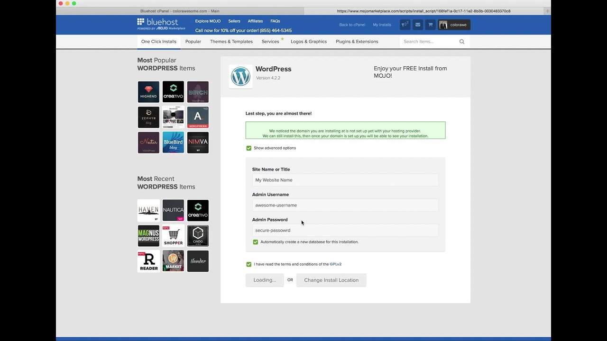607x341 pixels.
Task: Open the announcements megaphone icon
Action: (405, 25)
